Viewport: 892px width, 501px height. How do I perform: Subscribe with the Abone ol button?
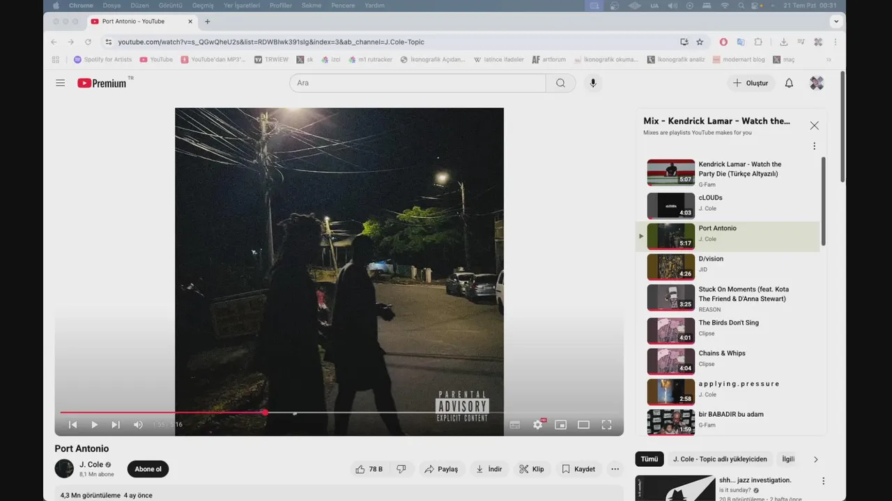148,469
